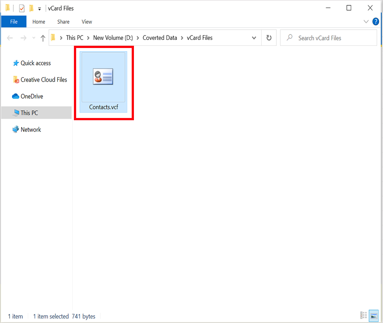383x323 pixels.
Task: Expand the ribbon with the chevron
Action: tap(366, 22)
